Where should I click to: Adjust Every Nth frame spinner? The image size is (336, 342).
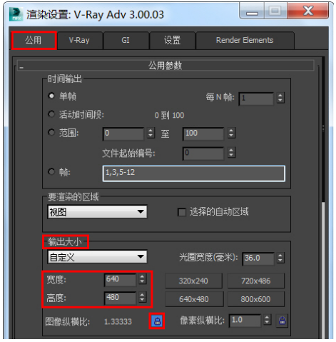pos(280,98)
